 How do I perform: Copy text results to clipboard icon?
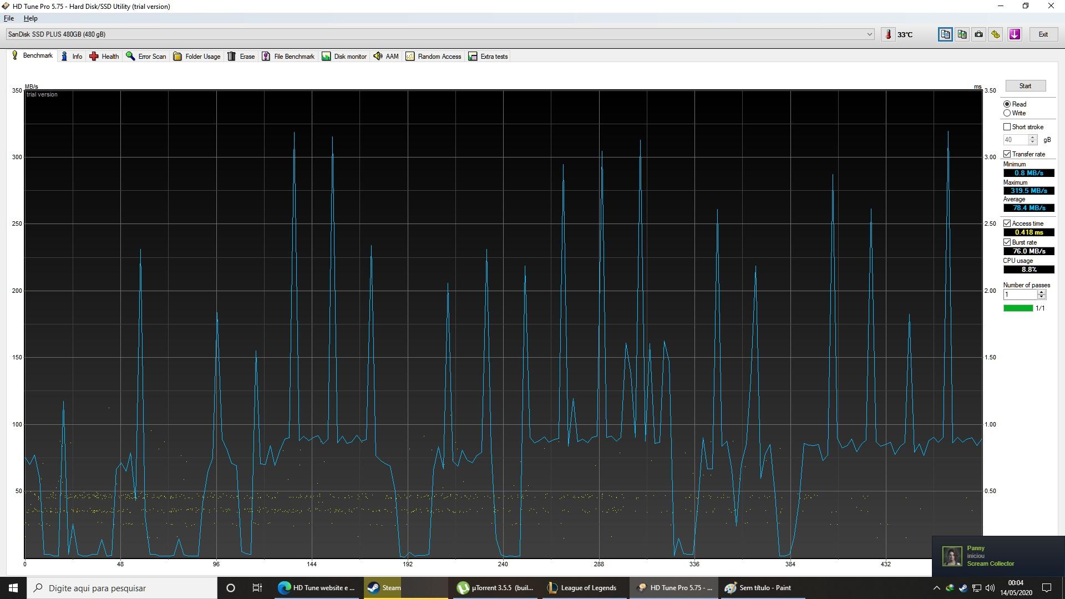click(x=945, y=34)
